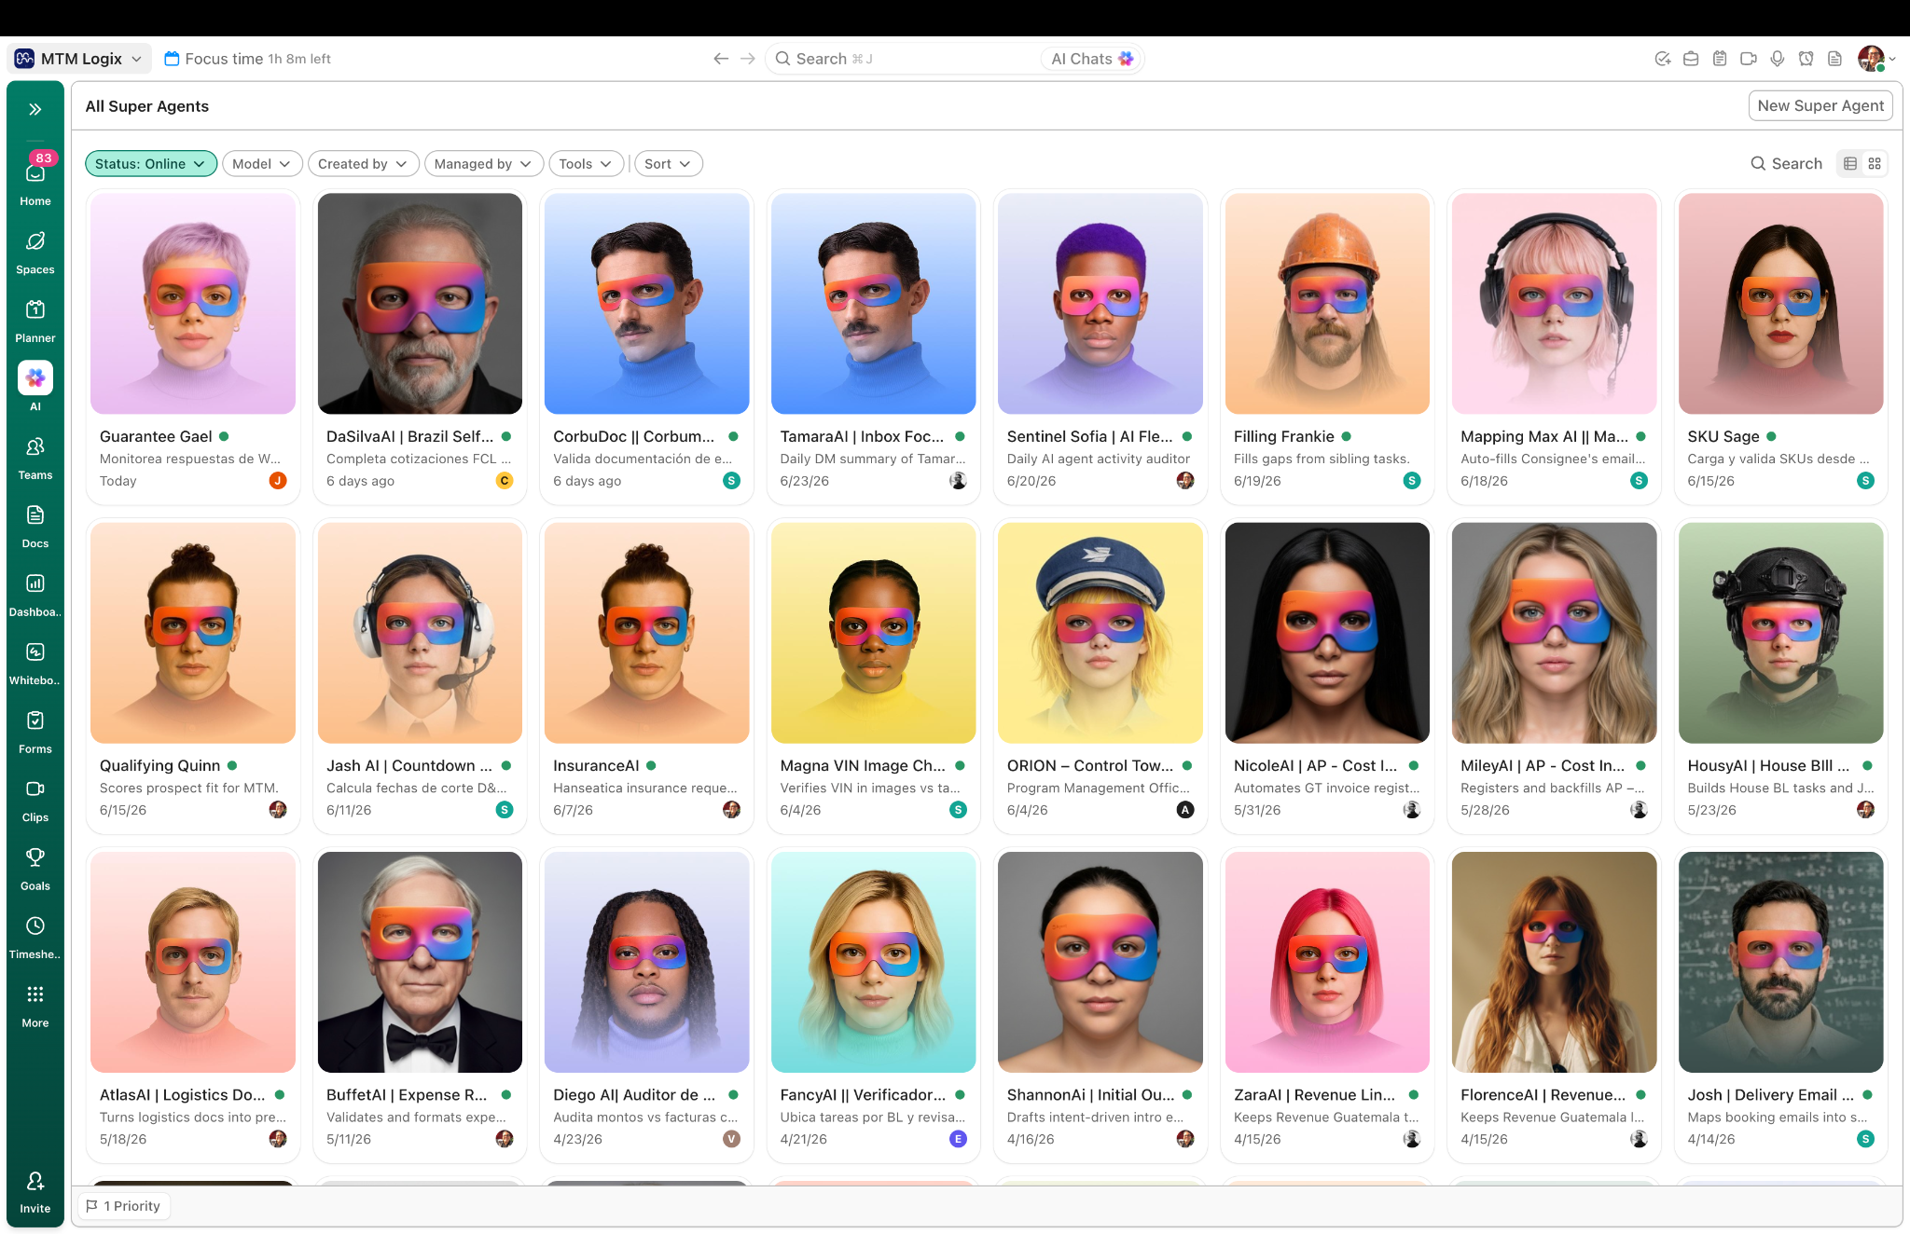Expand the Managed by dropdown
The width and height of the screenshot is (1910, 1234).
point(483,164)
